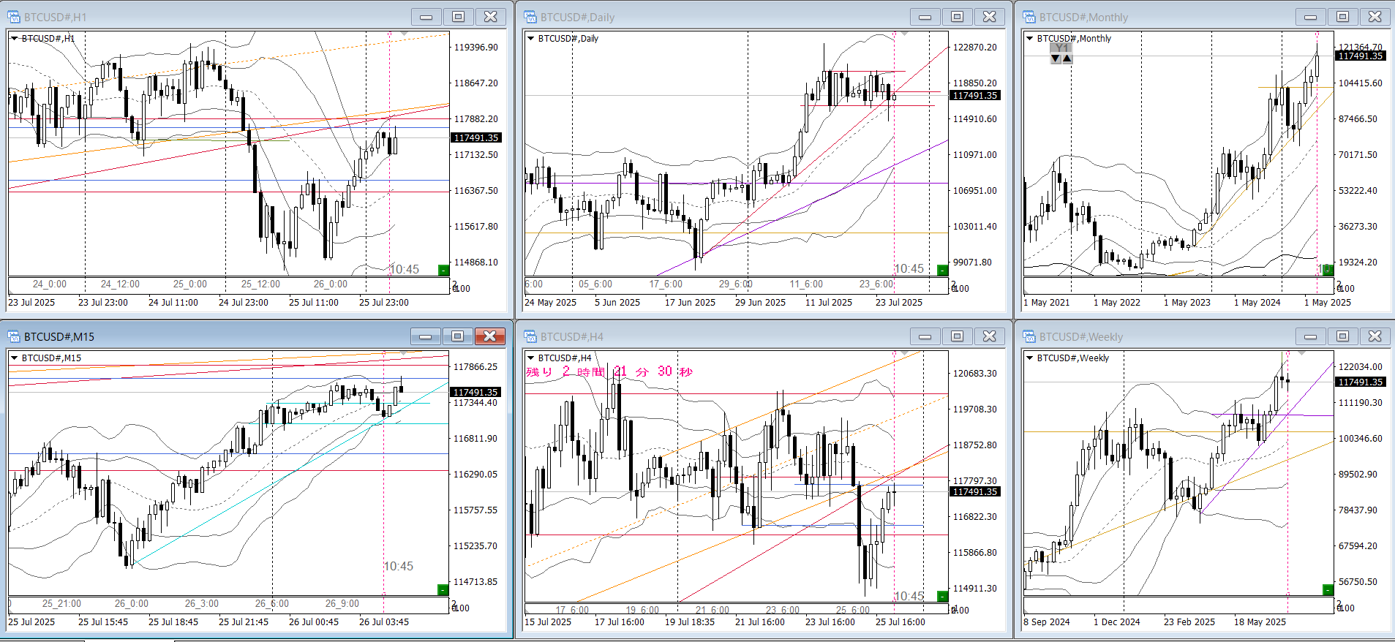Click the 119396.90 price on H1 scale
The image size is (1395, 642).
point(475,47)
